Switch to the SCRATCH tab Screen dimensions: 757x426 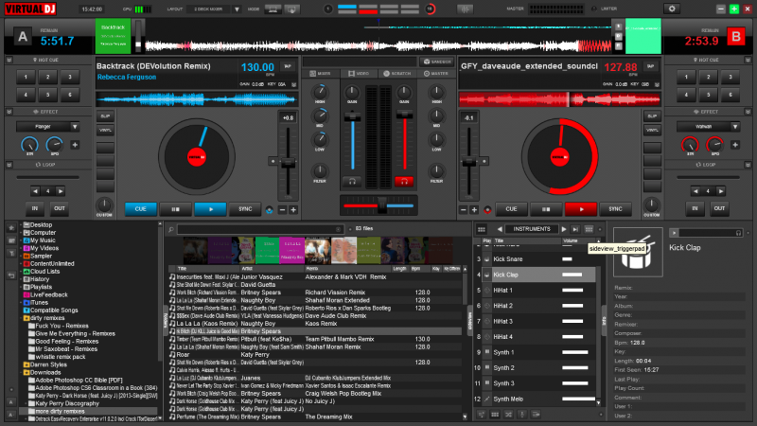[396, 74]
